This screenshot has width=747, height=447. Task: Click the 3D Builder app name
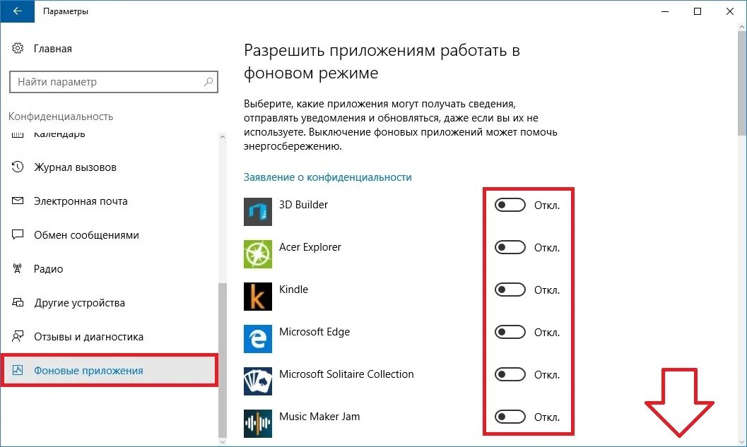click(x=303, y=205)
